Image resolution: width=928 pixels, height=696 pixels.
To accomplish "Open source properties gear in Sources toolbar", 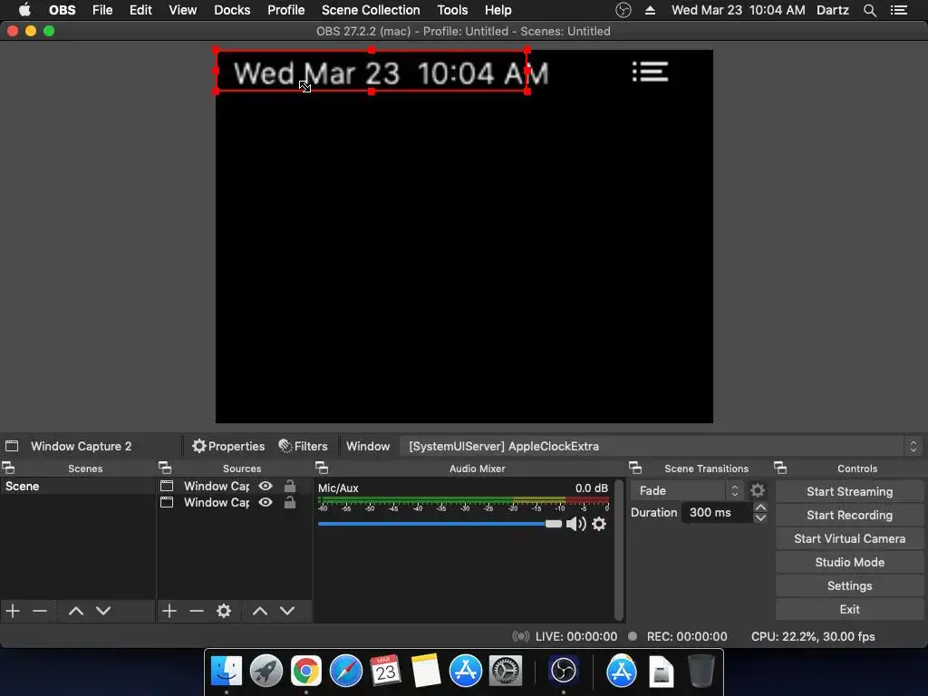I will pyautogui.click(x=224, y=611).
